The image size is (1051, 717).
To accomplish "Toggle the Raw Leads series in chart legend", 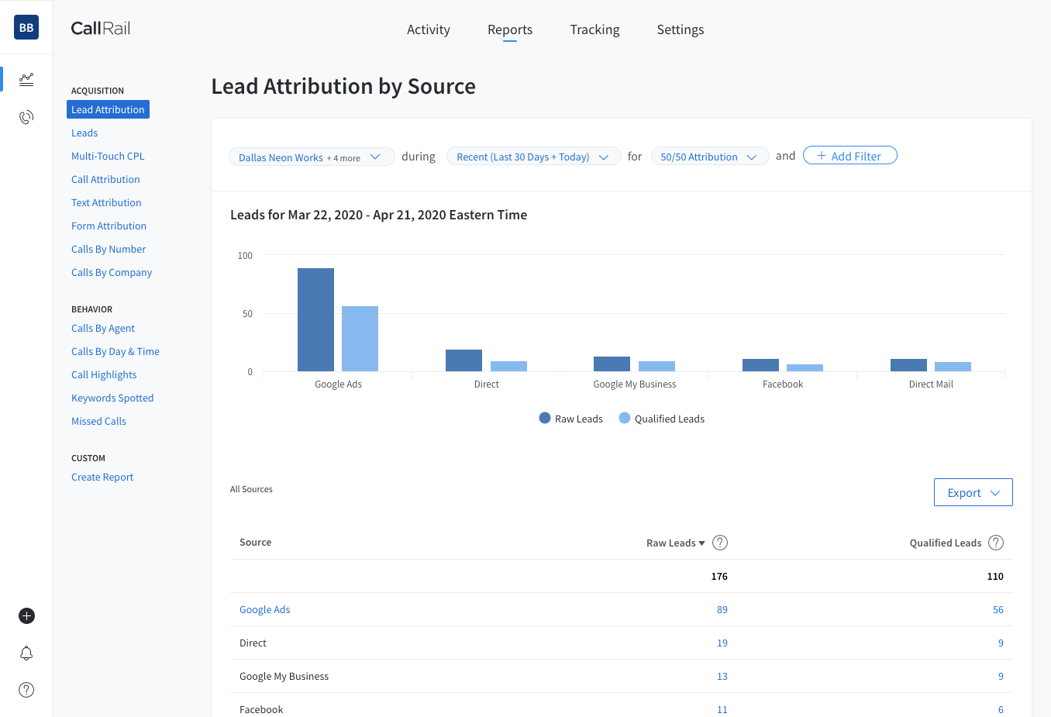I will (571, 418).
